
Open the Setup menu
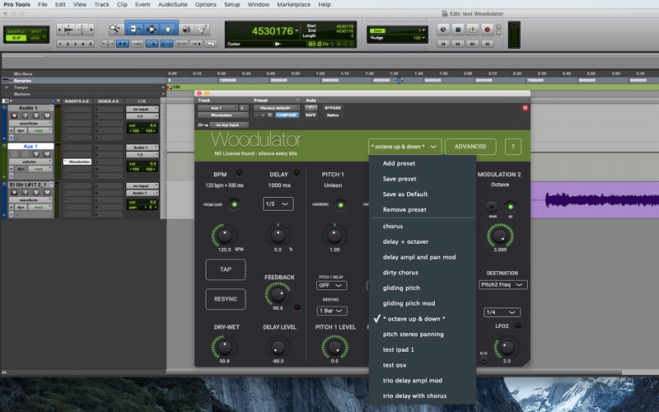(232, 5)
